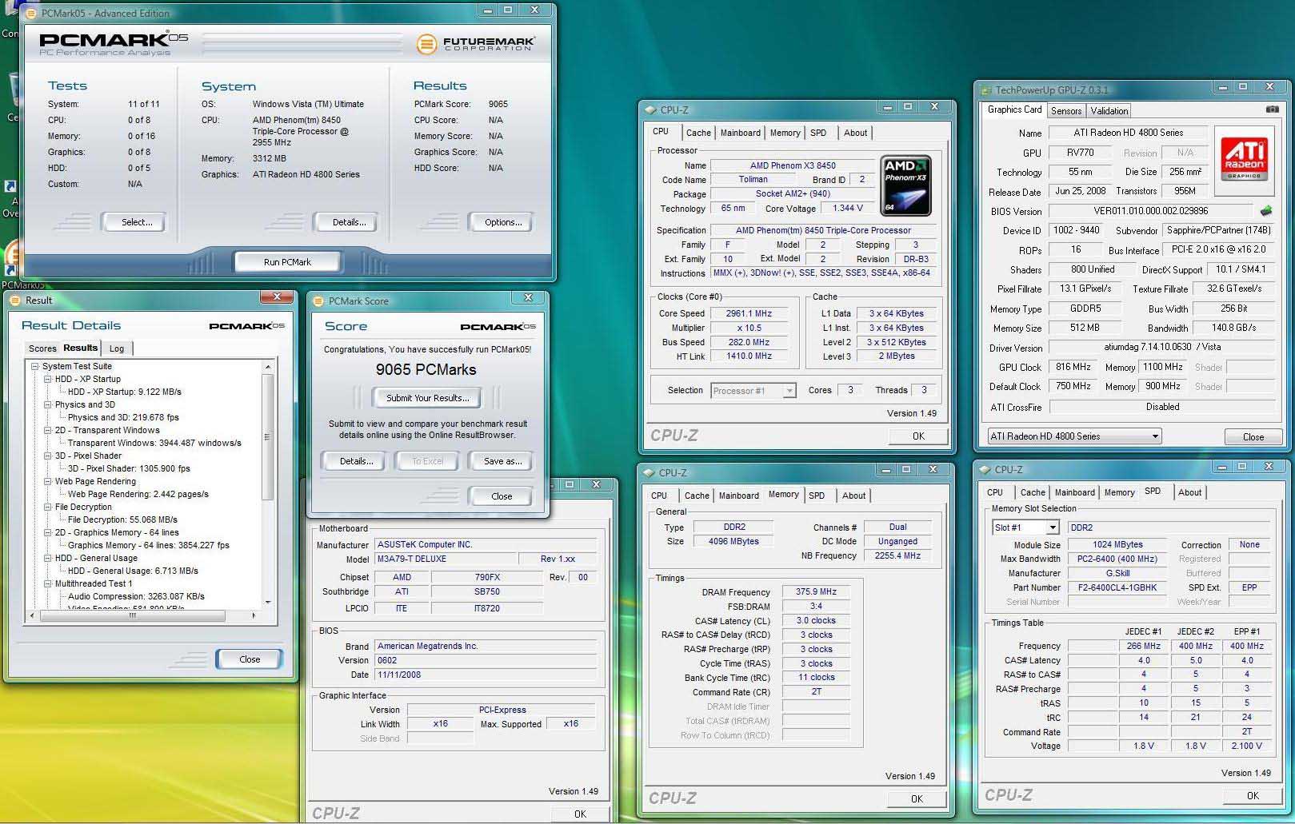Open the Sensors tab in GPU-Z
The height and width of the screenshot is (824, 1295).
pyautogui.click(x=1065, y=111)
